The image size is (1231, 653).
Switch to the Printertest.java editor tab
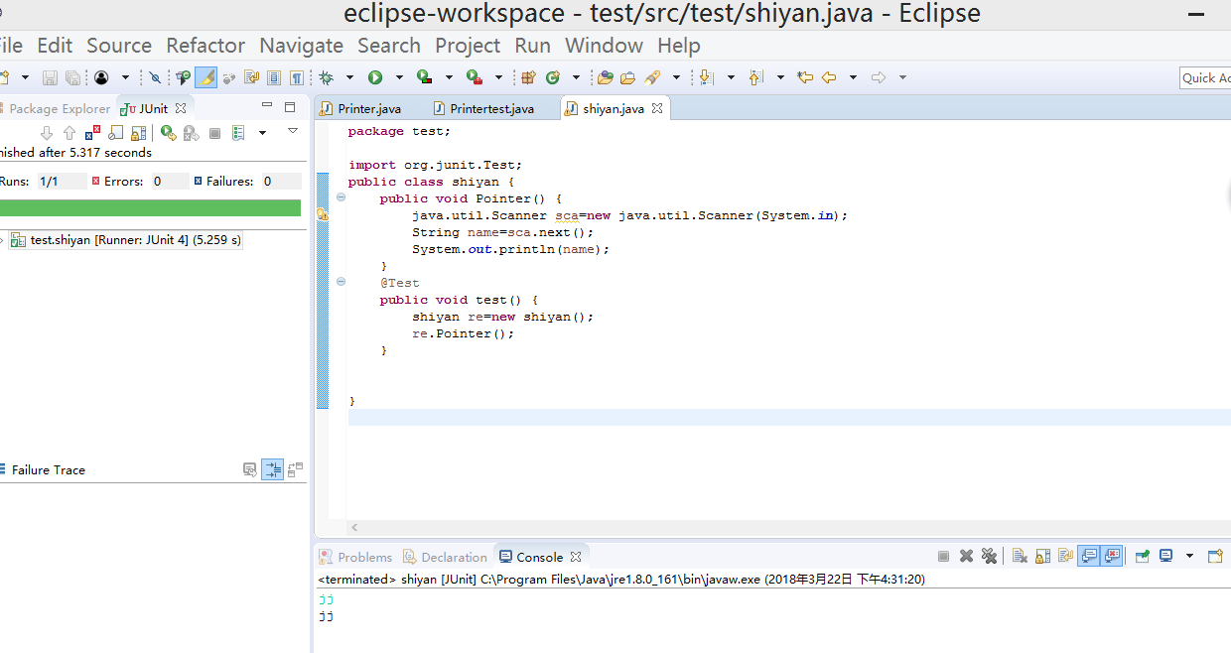click(x=483, y=109)
